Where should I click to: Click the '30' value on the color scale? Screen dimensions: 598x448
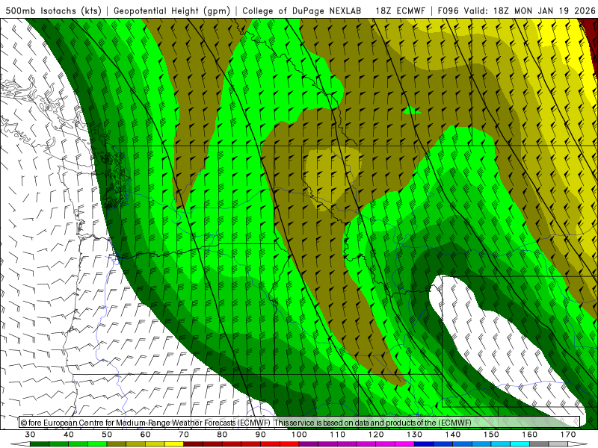(30, 435)
